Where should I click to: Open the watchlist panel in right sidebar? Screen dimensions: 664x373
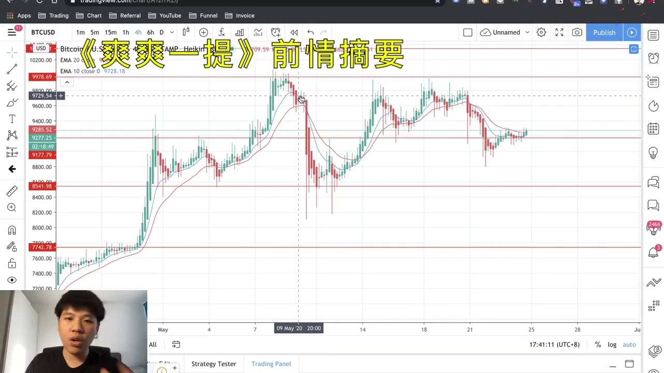pyautogui.click(x=653, y=35)
